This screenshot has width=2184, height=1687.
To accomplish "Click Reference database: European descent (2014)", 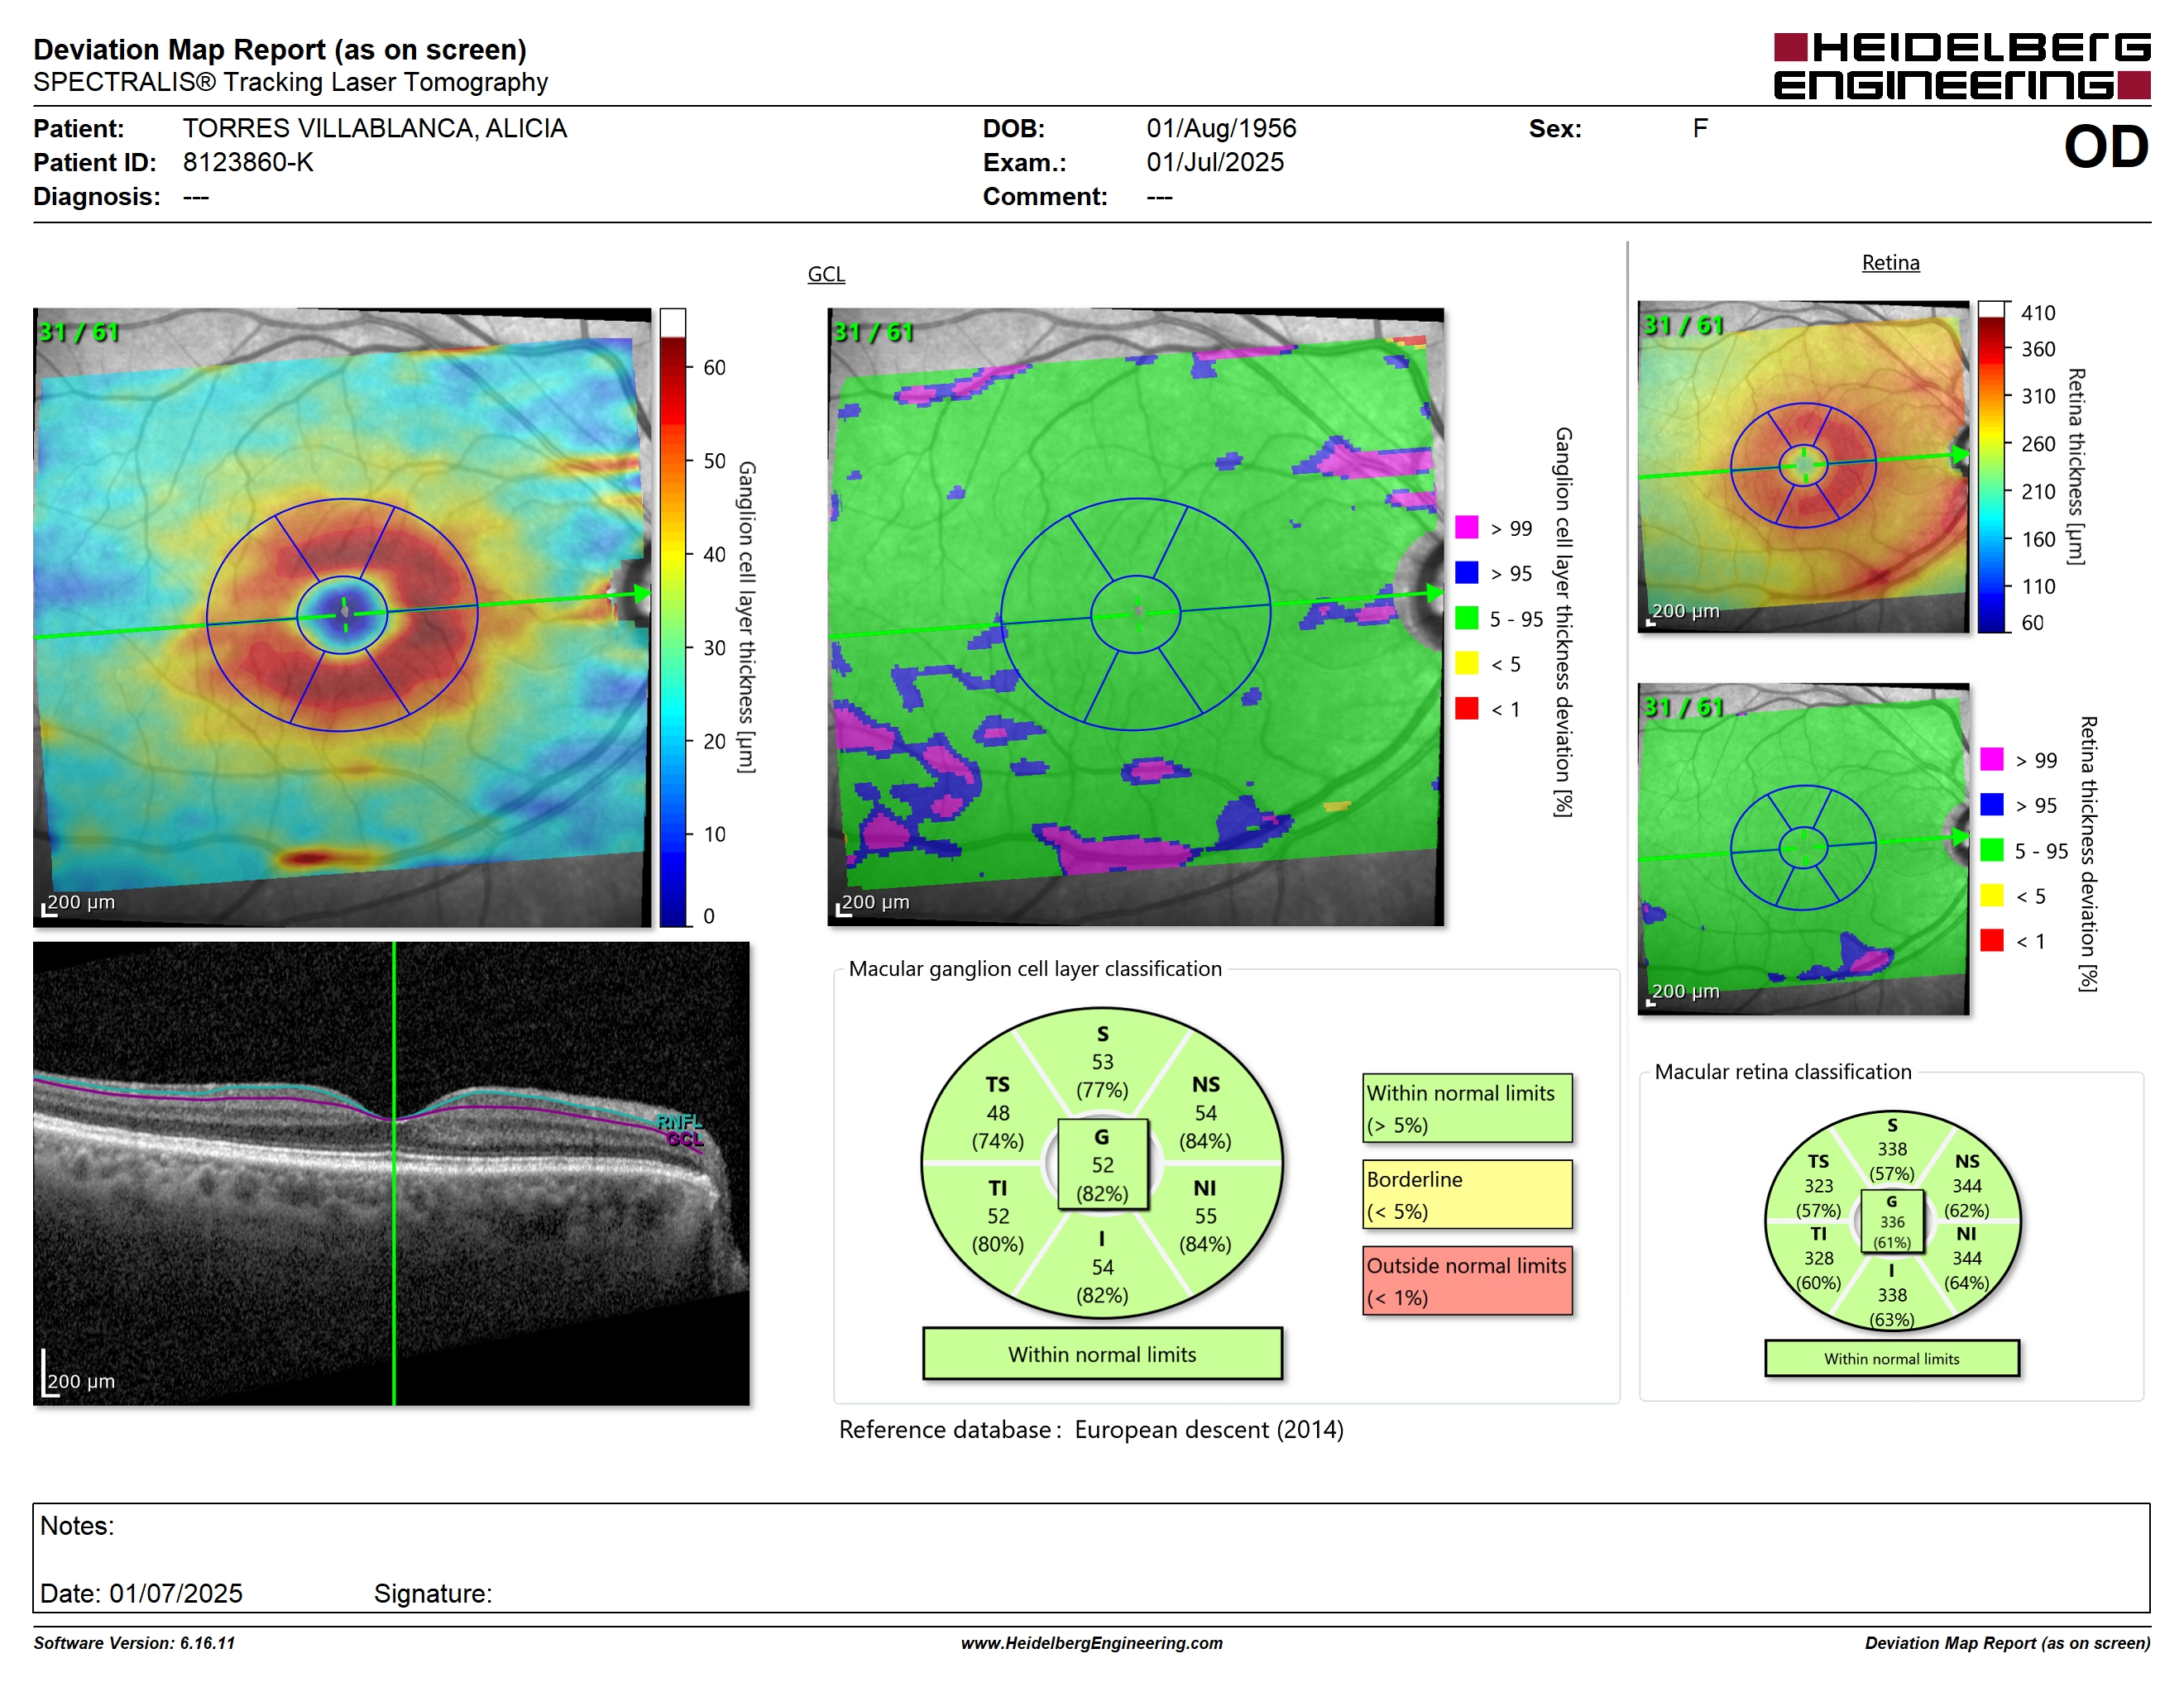I will pos(1091,1430).
